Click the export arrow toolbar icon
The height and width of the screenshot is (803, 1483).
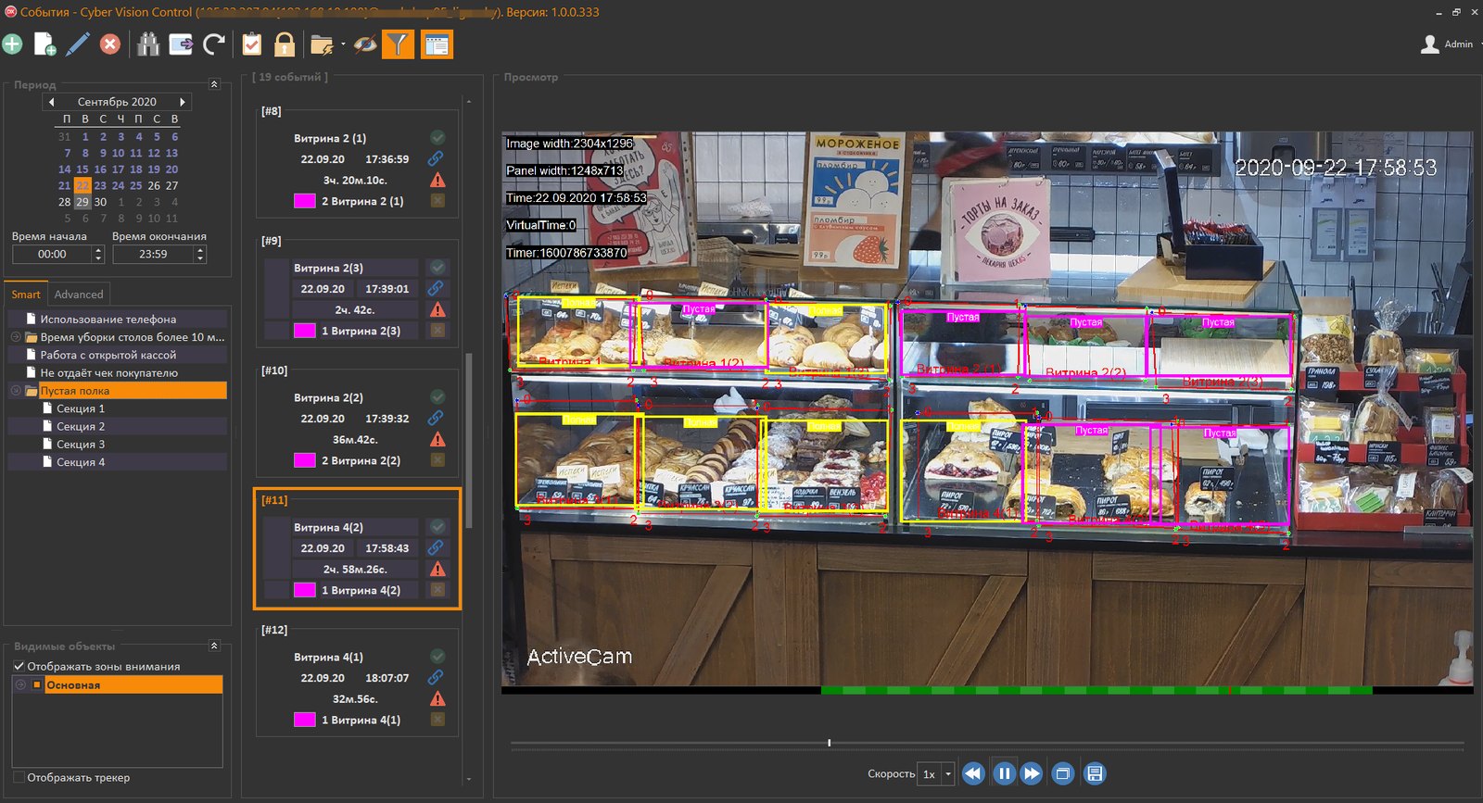tap(181, 44)
